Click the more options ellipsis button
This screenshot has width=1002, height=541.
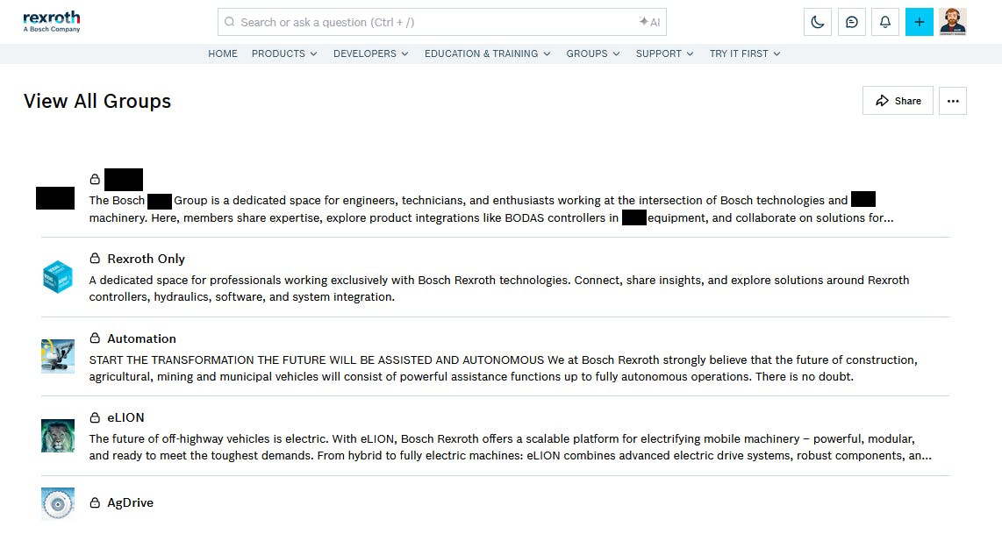click(953, 101)
